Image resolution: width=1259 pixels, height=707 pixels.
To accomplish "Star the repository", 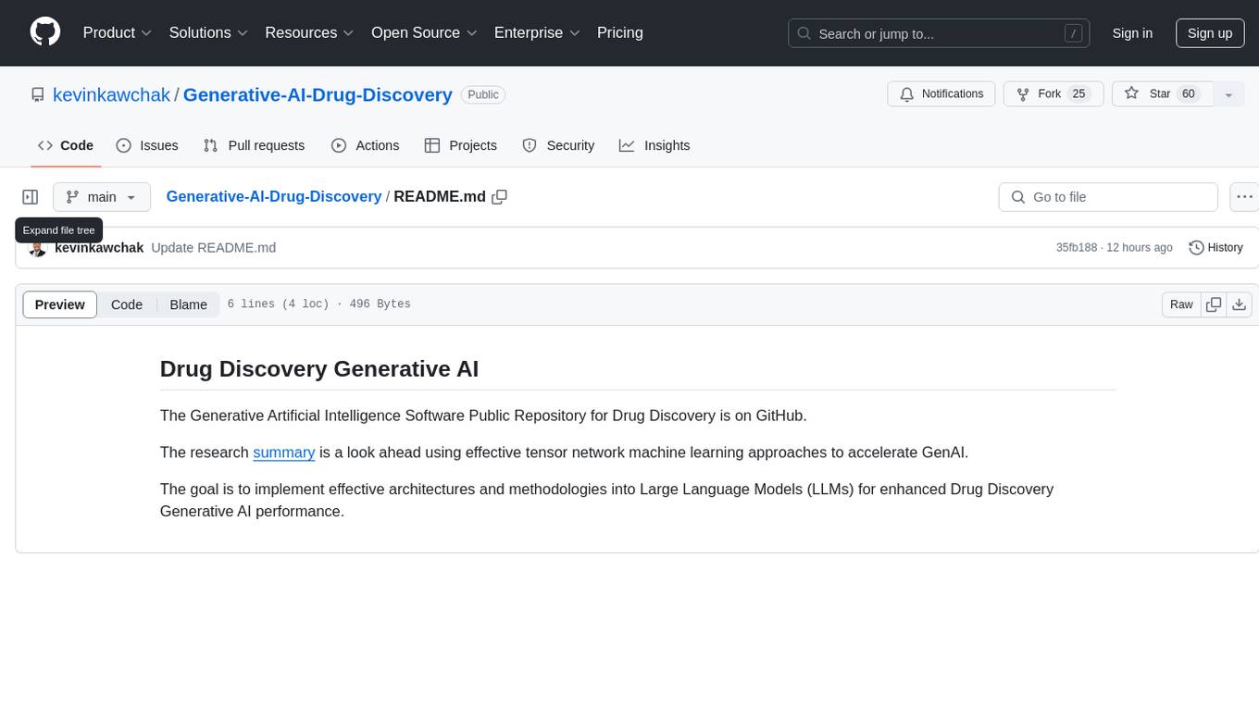I will (1162, 94).
